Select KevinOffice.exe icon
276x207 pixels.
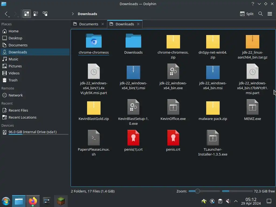[x=173, y=107]
